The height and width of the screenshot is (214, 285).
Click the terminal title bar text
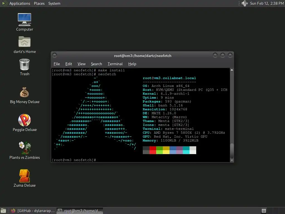(x=143, y=56)
